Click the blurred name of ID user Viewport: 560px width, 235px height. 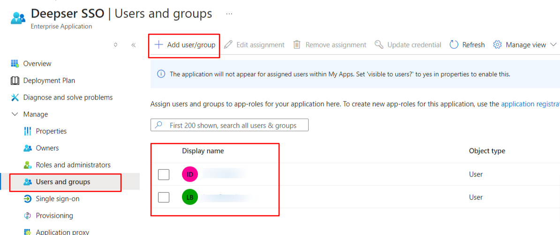pos(224,174)
